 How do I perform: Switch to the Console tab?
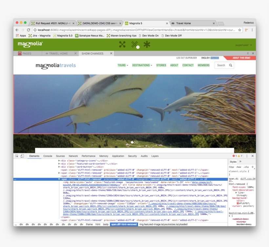[48, 156]
